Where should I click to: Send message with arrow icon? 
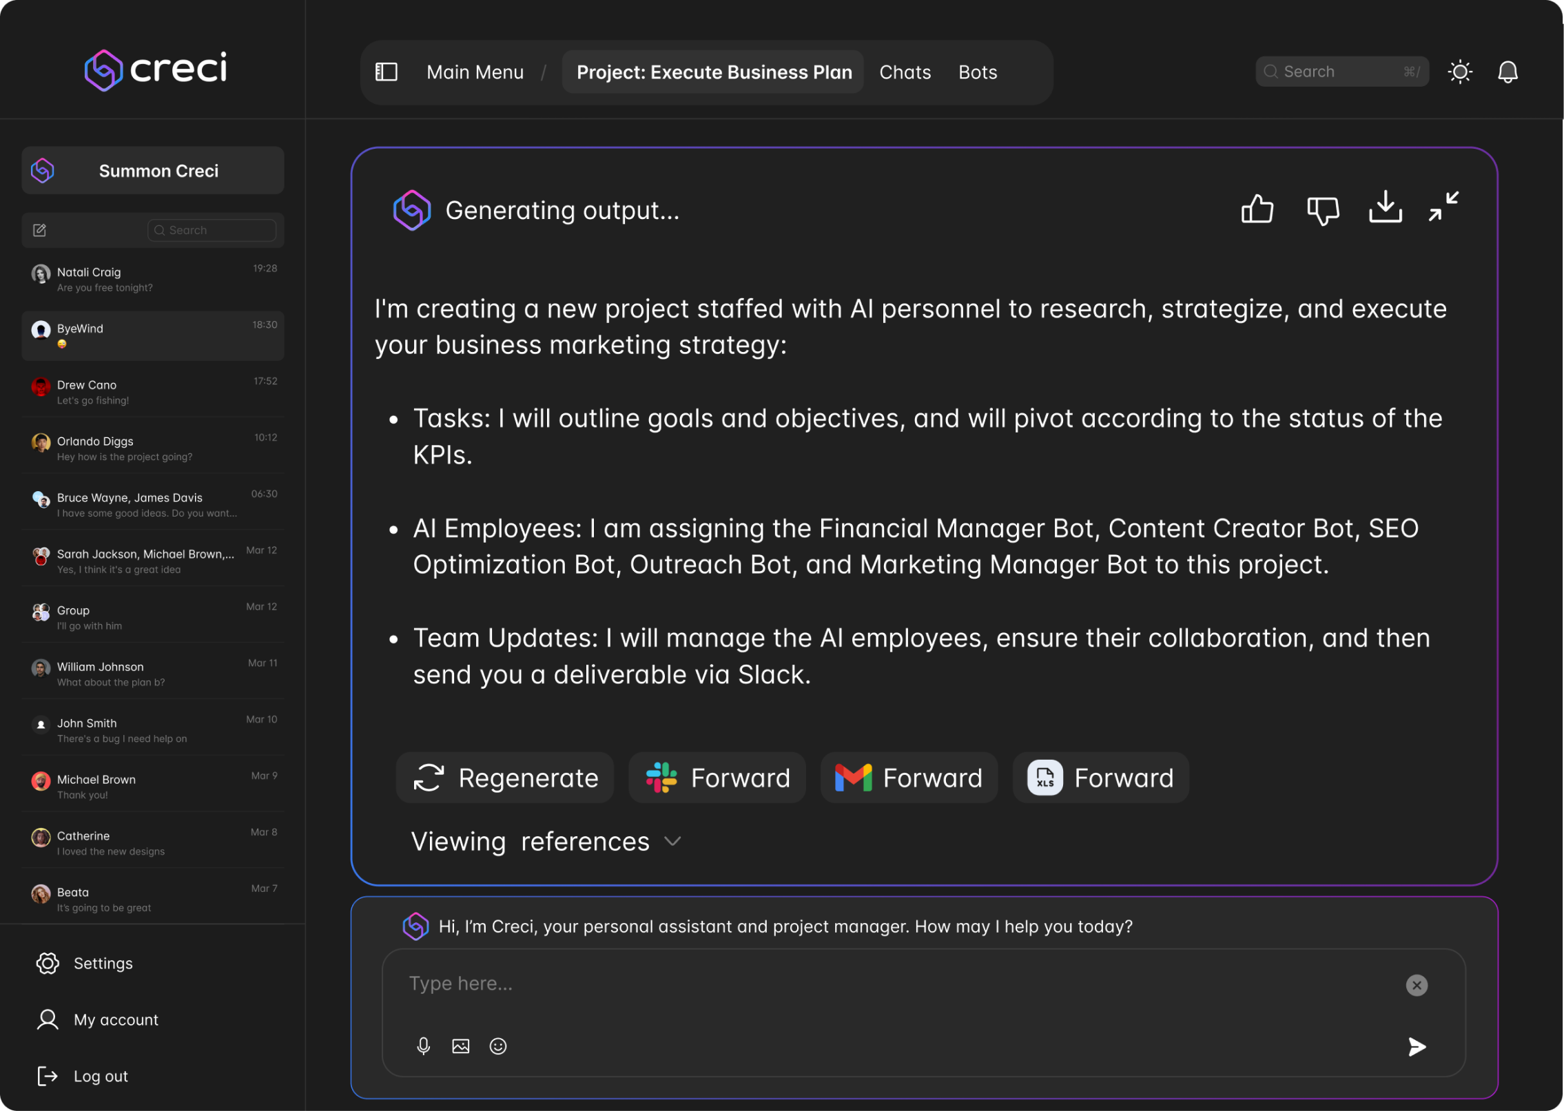pyautogui.click(x=1417, y=1047)
